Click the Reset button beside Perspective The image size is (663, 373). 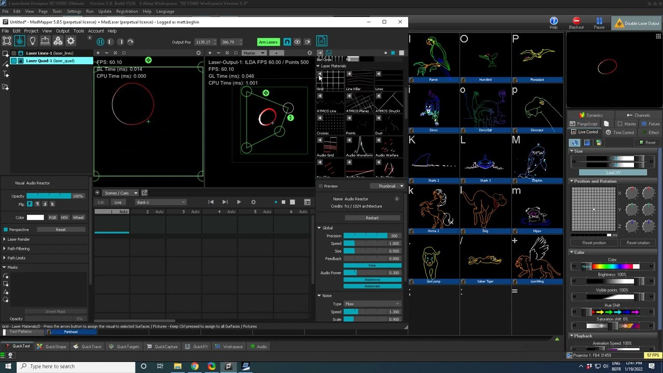point(61,229)
